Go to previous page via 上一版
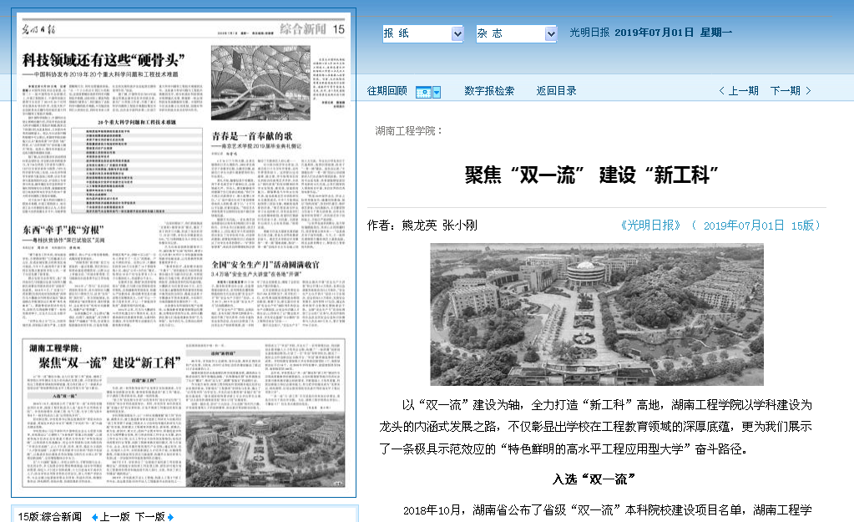Image resolution: width=854 pixels, height=522 pixels. [x=115, y=516]
